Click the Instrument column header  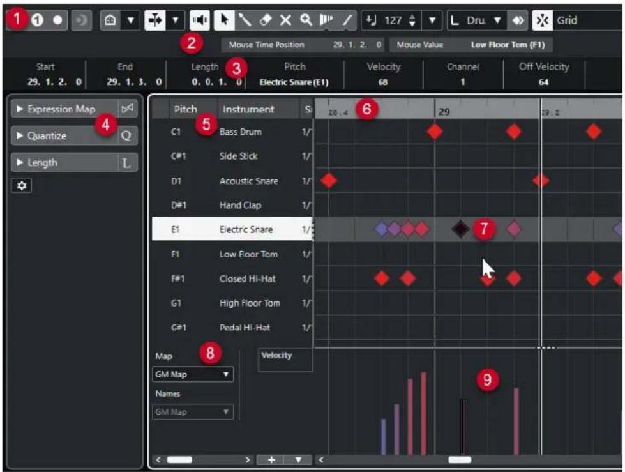248,109
